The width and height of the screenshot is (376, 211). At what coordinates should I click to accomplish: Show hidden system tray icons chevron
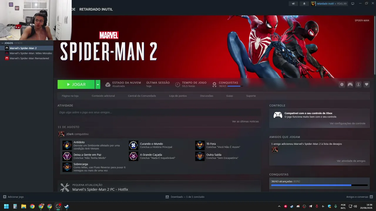click(x=279, y=206)
